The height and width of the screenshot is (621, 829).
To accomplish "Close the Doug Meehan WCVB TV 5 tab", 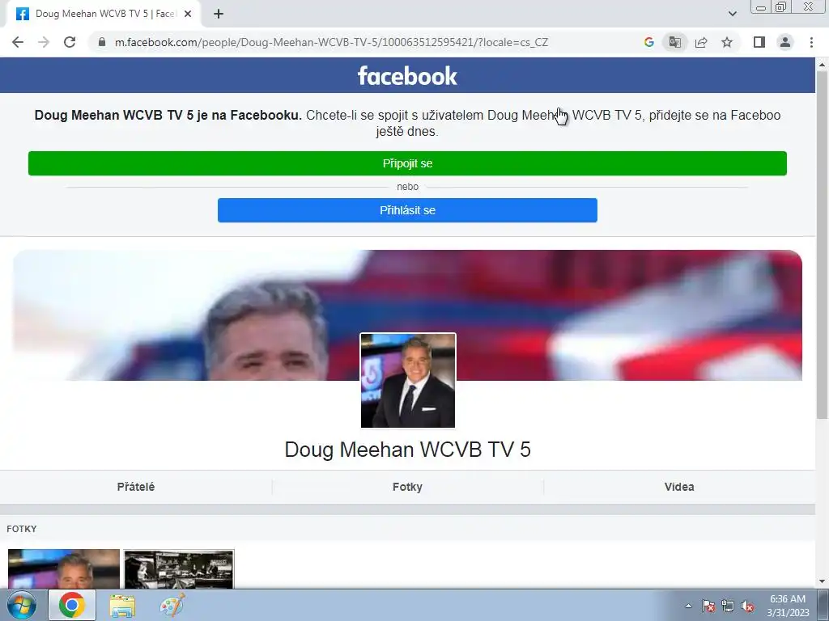I will [x=188, y=15].
